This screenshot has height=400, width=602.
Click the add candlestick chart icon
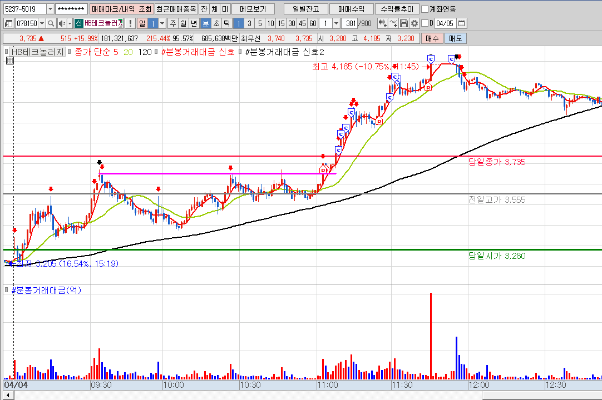[x=382, y=23]
